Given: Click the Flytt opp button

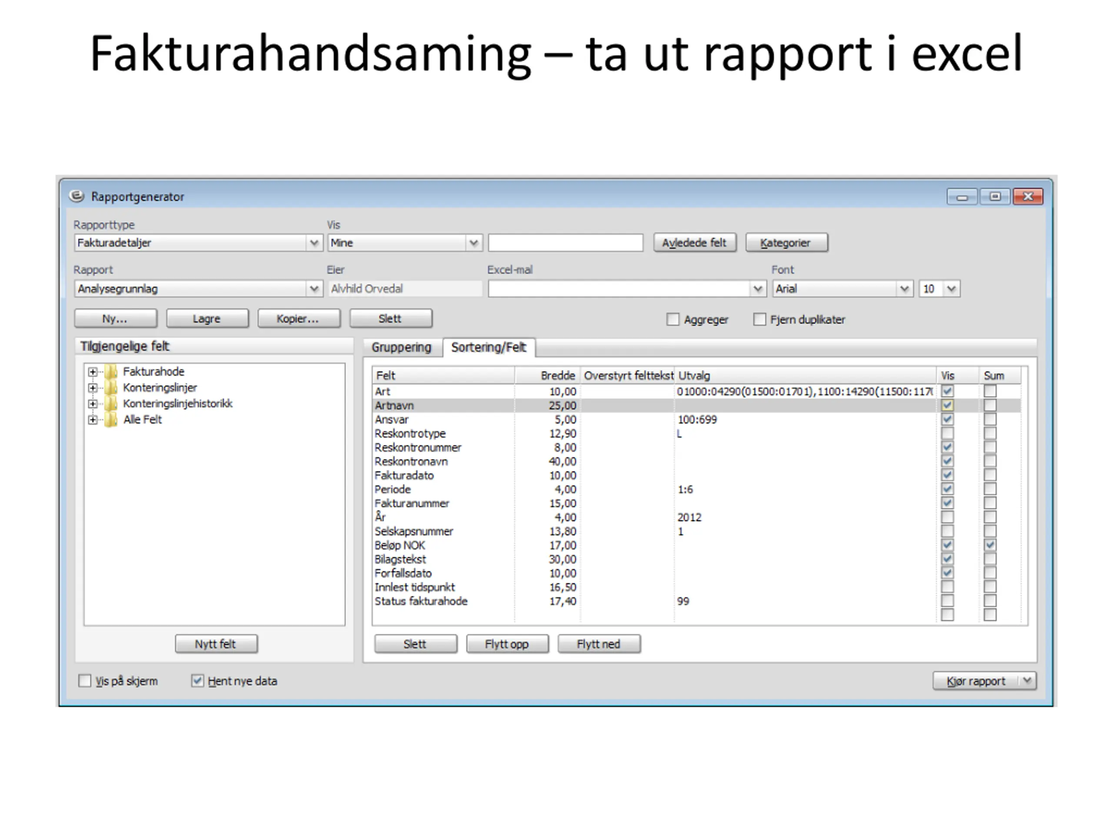Looking at the screenshot, I should [x=507, y=644].
